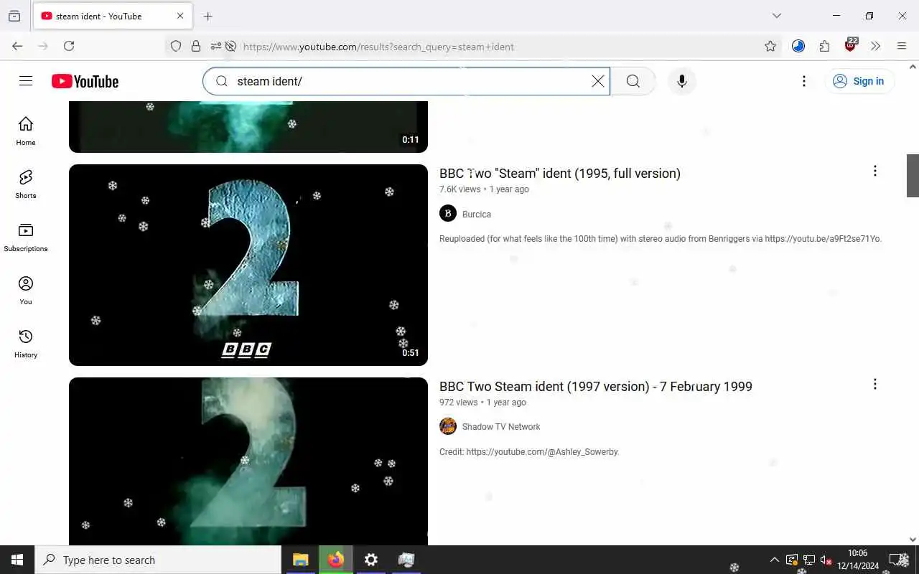The width and height of the screenshot is (919, 574).
Task: Open Windows Start menu
Action: coord(17,560)
